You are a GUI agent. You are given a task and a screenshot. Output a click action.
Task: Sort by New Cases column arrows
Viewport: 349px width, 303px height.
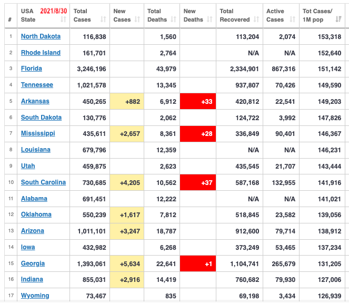pos(137,19)
